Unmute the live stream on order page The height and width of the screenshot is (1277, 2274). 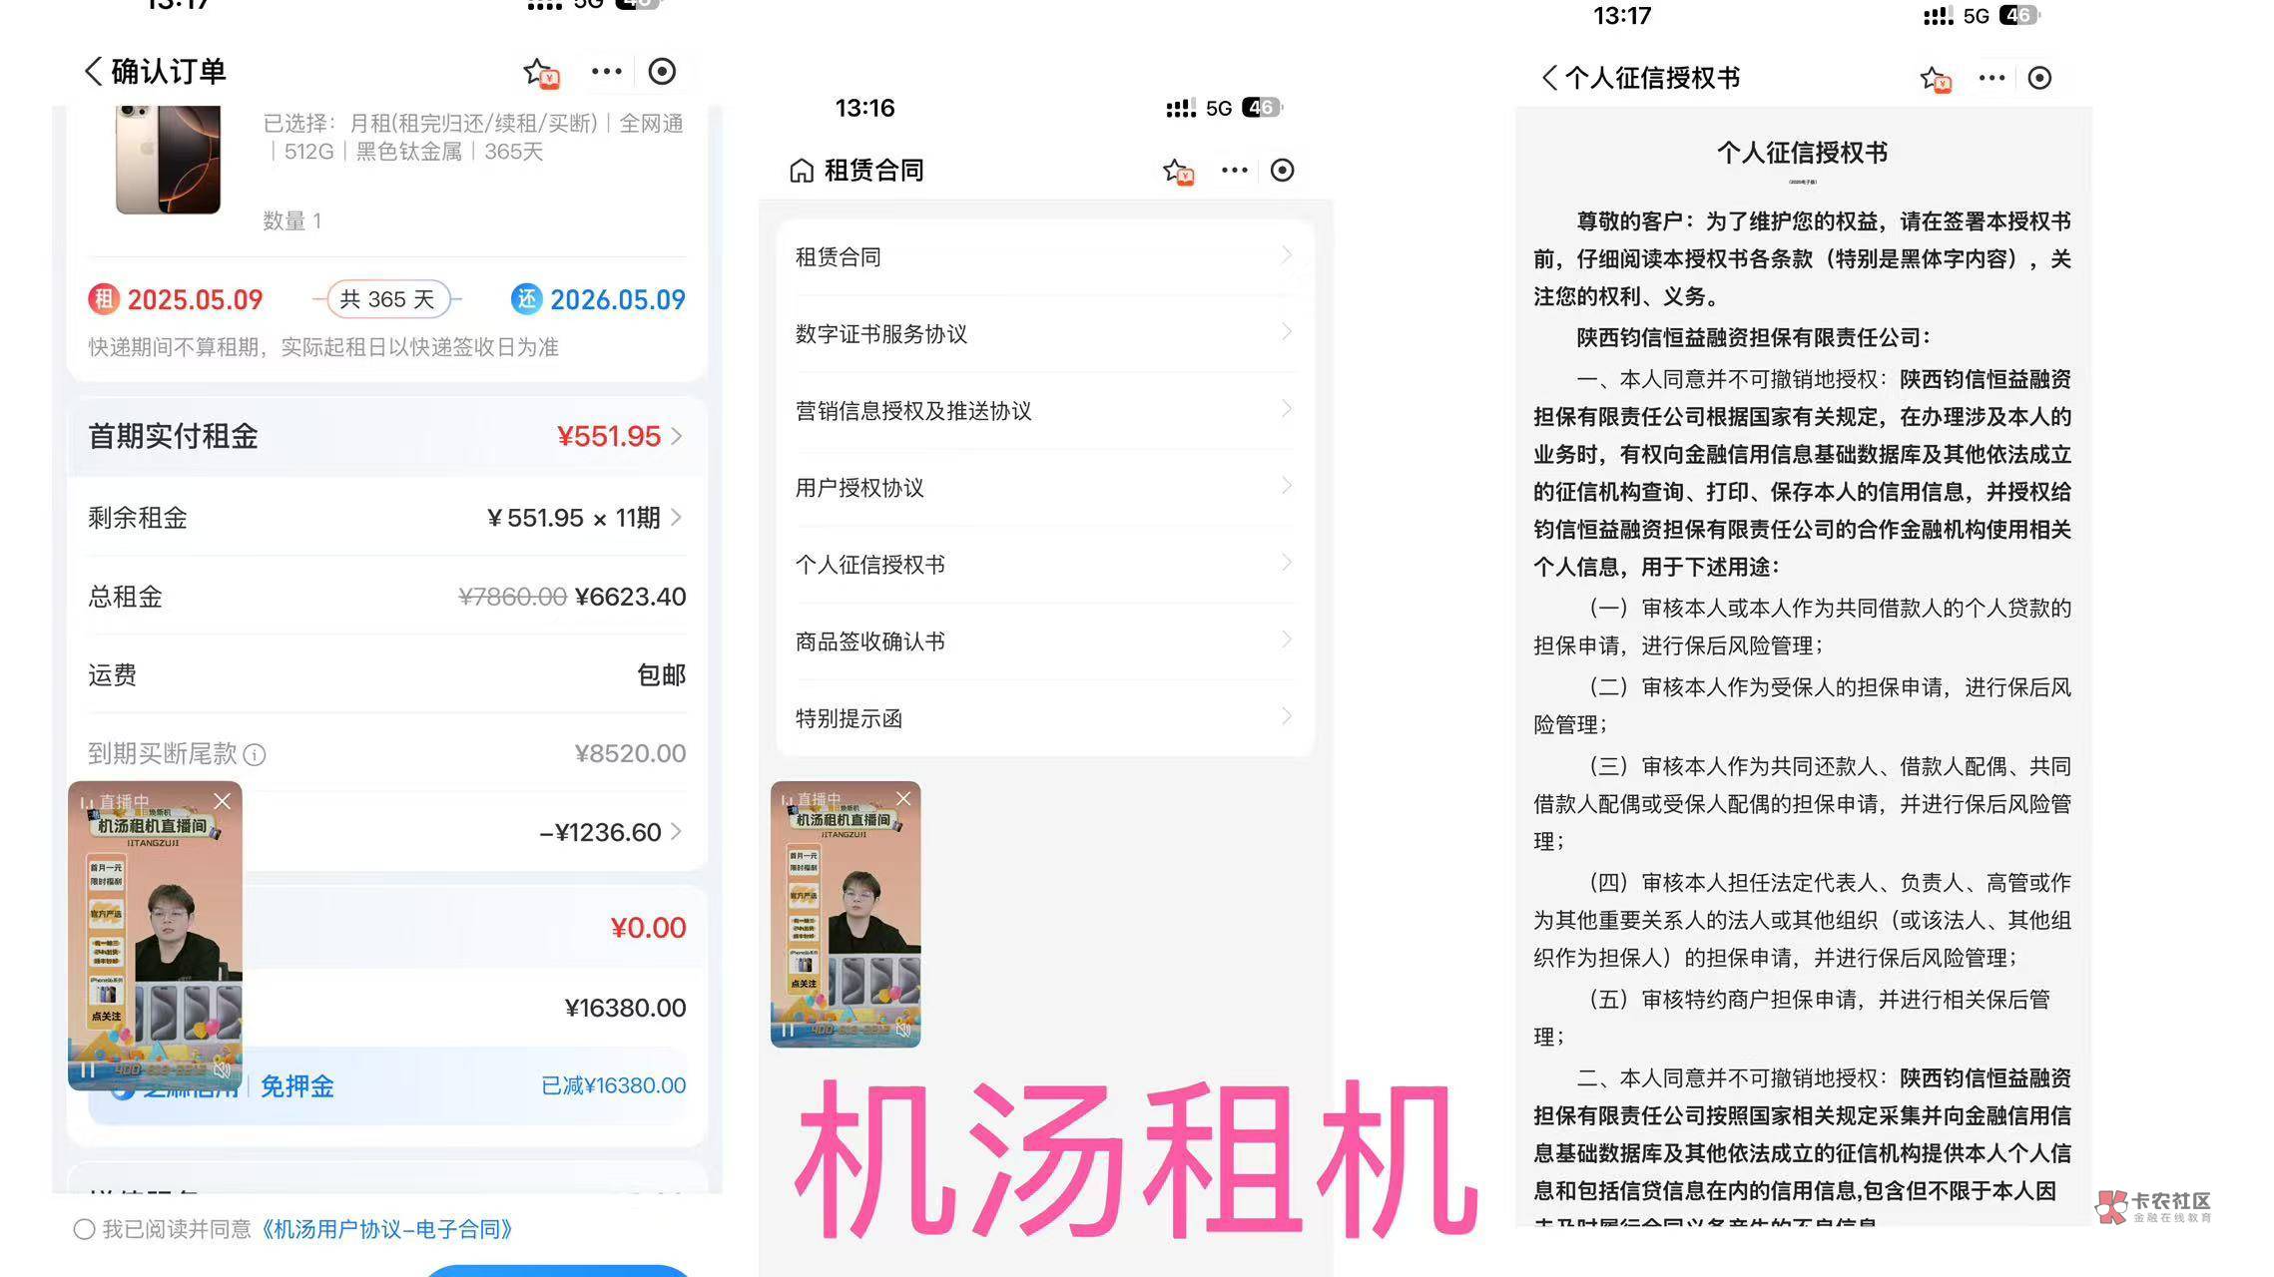(x=222, y=1069)
